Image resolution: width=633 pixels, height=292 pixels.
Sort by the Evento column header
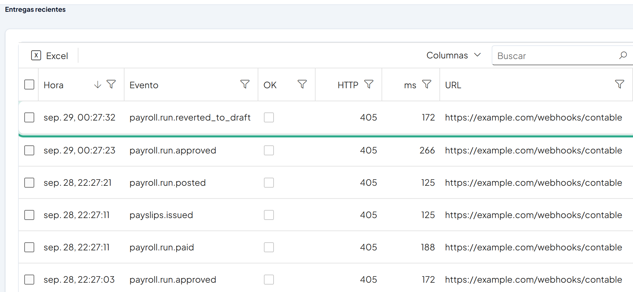point(144,85)
